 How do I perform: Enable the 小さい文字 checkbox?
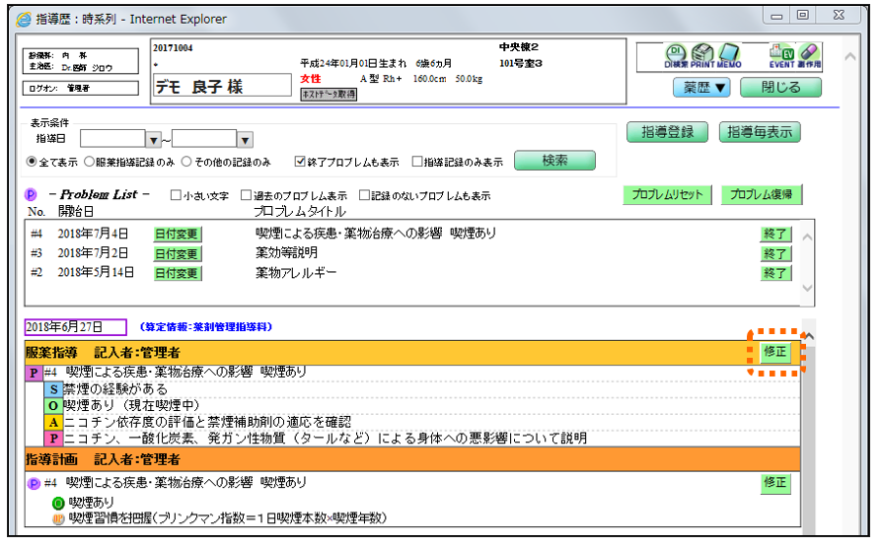pos(177,195)
